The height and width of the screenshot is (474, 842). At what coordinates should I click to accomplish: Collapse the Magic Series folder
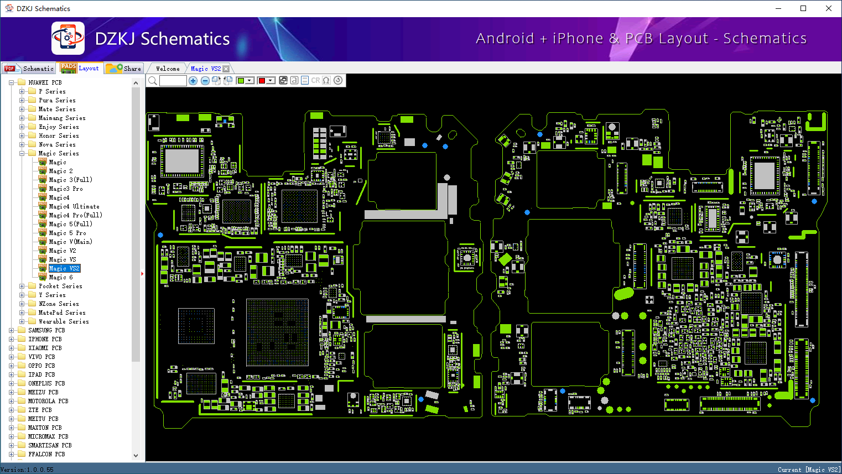click(22, 153)
